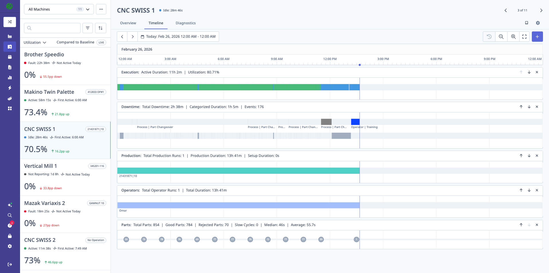Reset timeline zoom with the history icon
The width and height of the screenshot is (549, 273).
[x=489, y=37]
